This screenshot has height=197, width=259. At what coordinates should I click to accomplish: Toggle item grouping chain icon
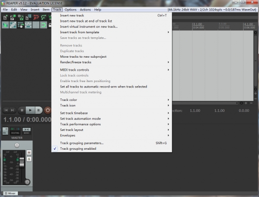click(x=13, y=25)
